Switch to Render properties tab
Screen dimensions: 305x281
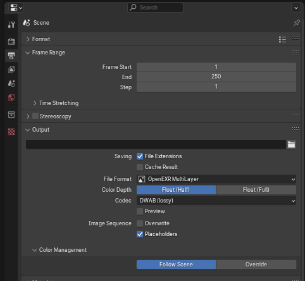11,41
